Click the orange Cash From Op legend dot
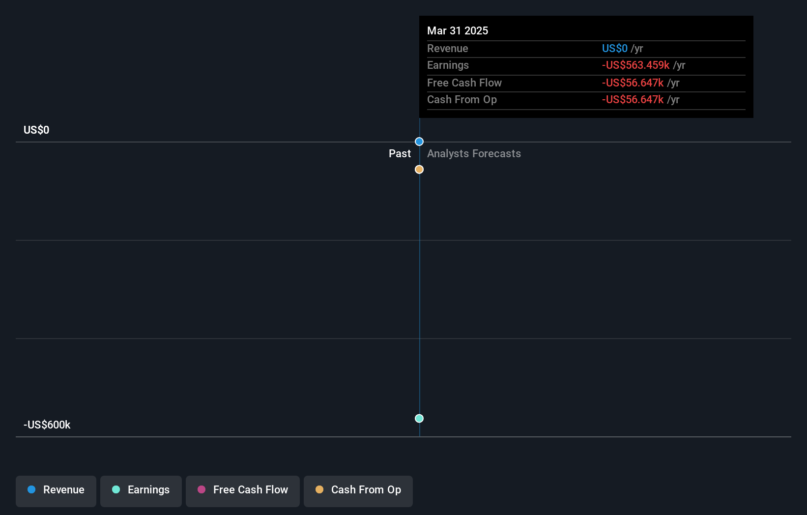The image size is (807, 515). (319, 489)
